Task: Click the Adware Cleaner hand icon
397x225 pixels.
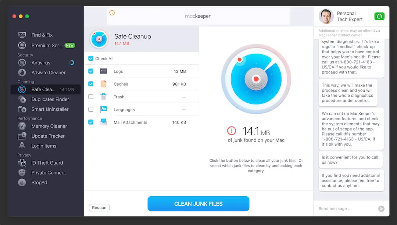Action: click(22, 72)
